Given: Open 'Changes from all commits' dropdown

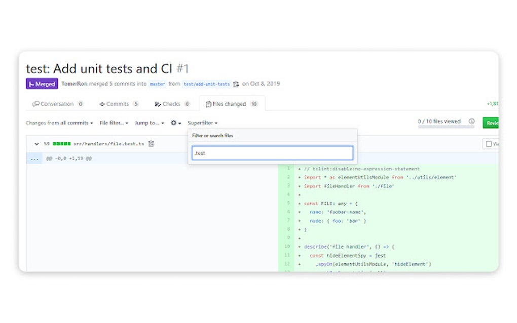Looking at the screenshot, I should (59, 123).
